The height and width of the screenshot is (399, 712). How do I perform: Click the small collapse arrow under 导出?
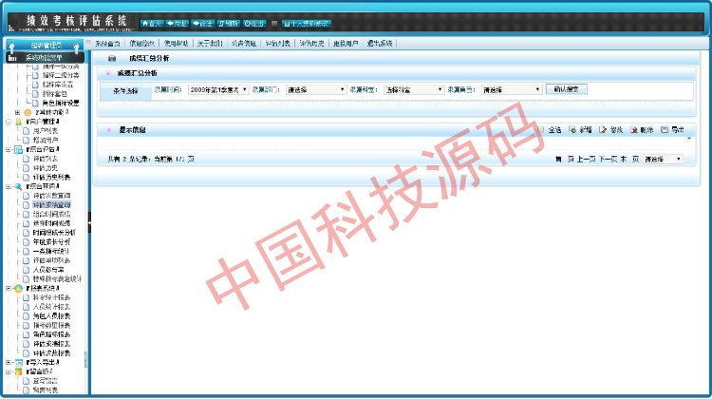click(689, 138)
